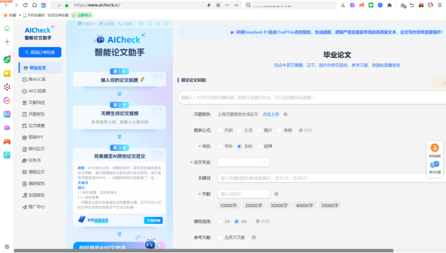Go to the browser home page icon
This screenshot has height=253, width=446.
coord(34,5)
